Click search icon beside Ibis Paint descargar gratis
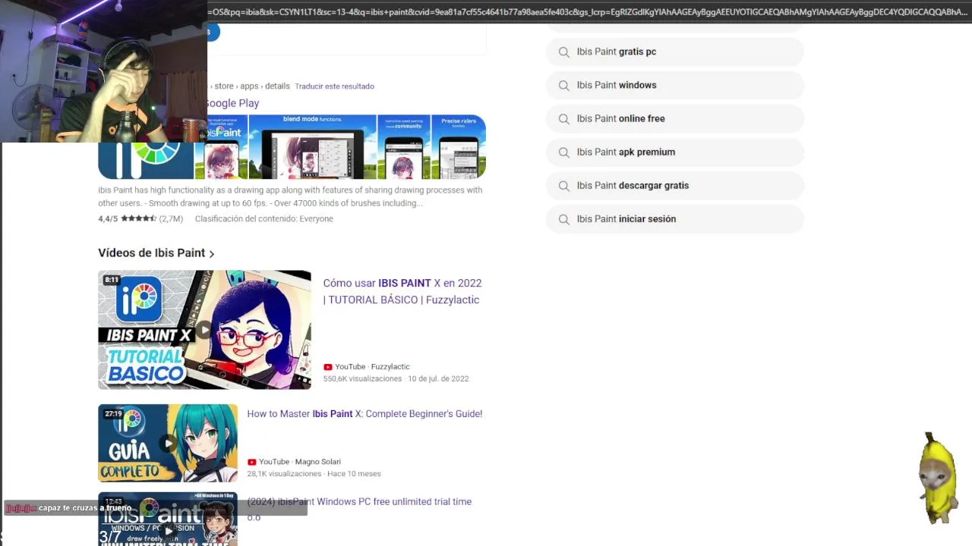This screenshot has width=972, height=546. [x=563, y=186]
